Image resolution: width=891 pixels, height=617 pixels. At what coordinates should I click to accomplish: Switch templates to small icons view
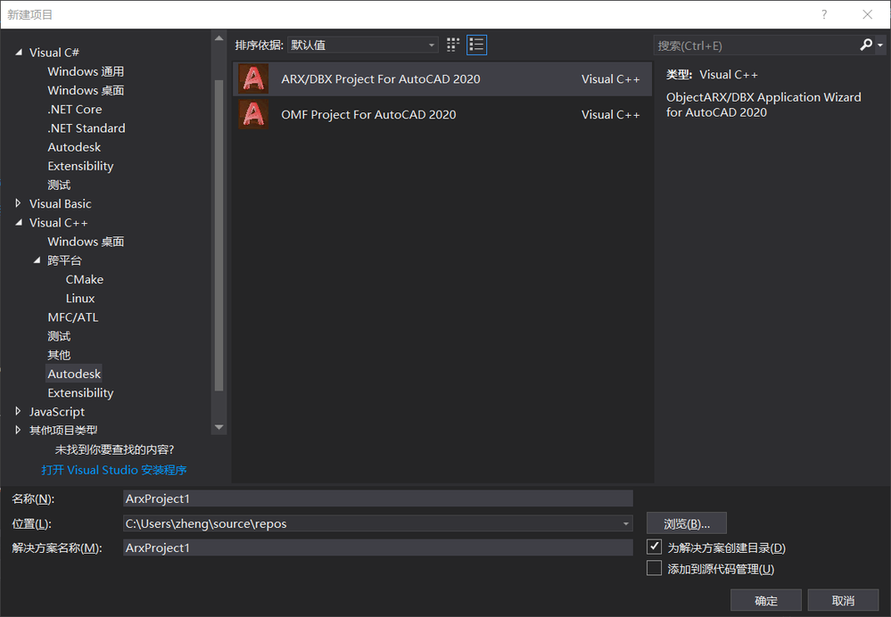(452, 45)
